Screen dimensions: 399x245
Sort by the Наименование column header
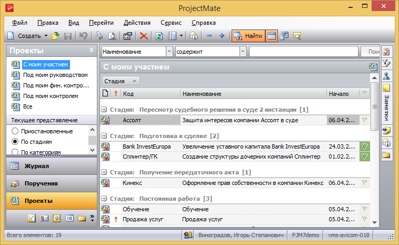253,94
